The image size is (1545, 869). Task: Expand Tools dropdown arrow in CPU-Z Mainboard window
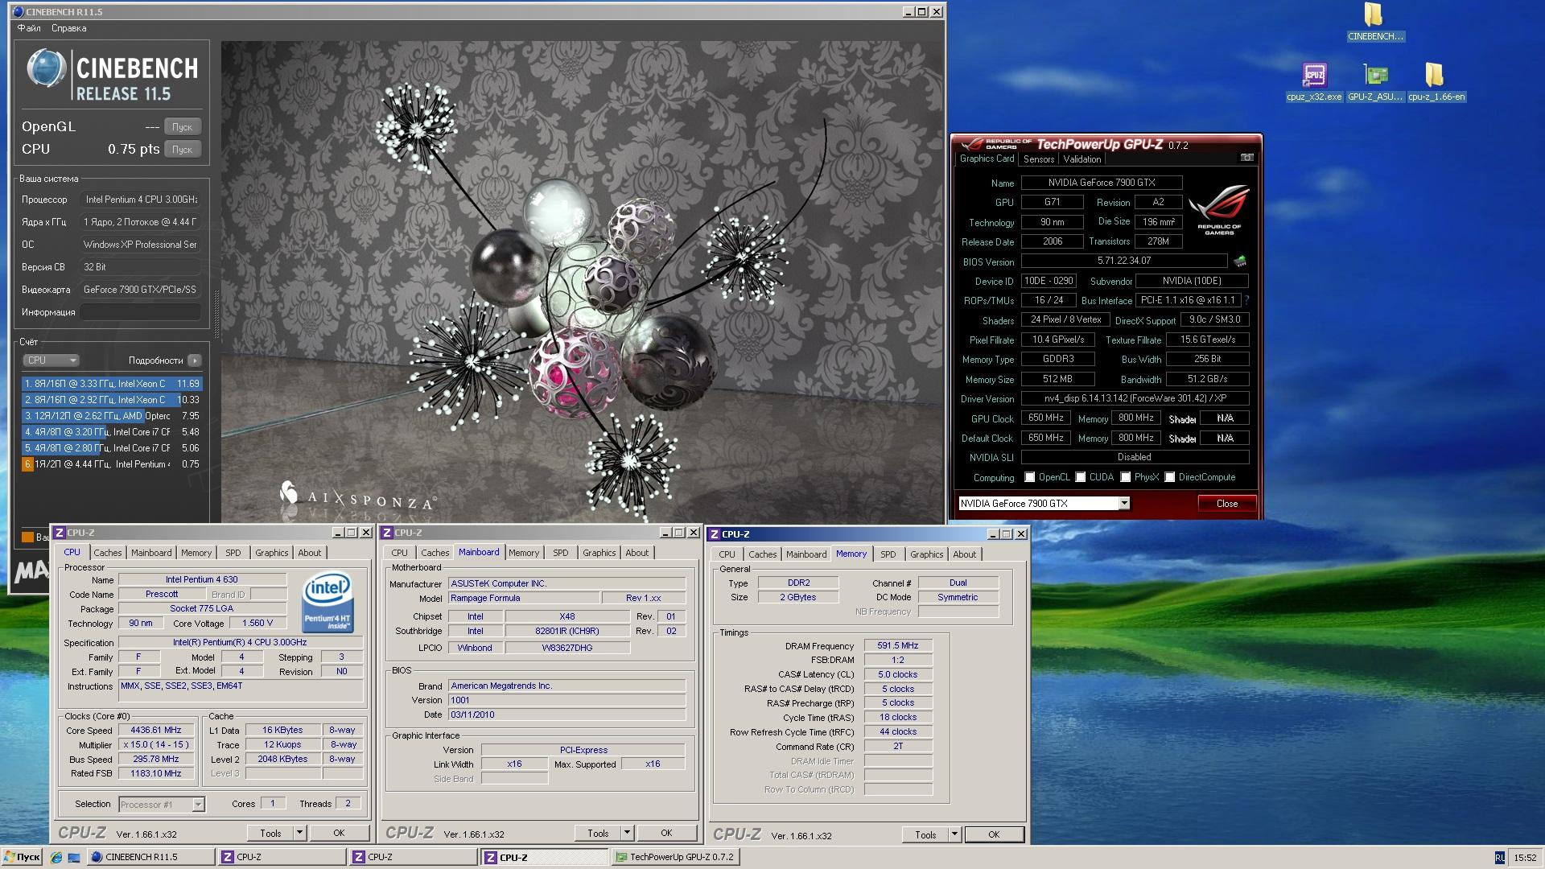[627, 833]
